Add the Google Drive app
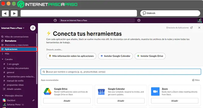203x108 pixels. coord(67,101)
